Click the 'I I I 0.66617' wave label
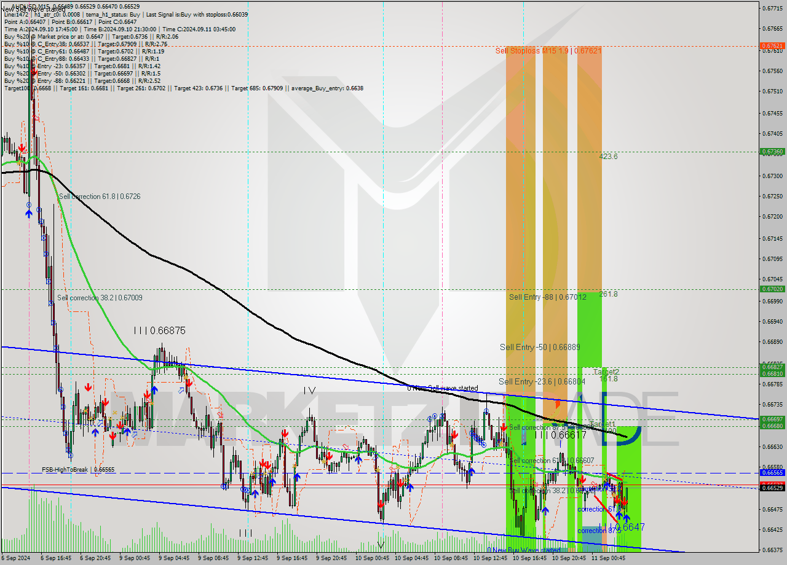Viewport: 787px width, 565px height. click(560, 435)
